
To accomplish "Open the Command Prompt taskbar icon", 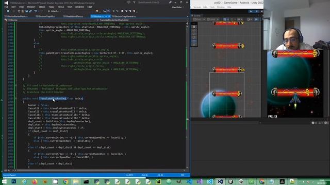I will click(86, 181).
